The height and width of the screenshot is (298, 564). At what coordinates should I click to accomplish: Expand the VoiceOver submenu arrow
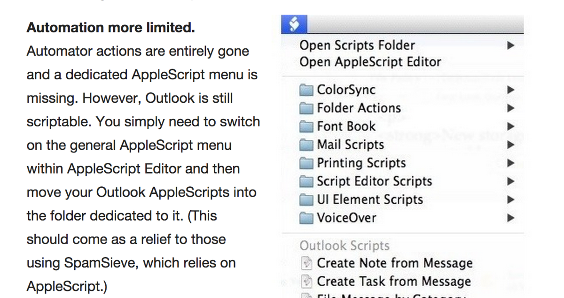tap(511, 218)
